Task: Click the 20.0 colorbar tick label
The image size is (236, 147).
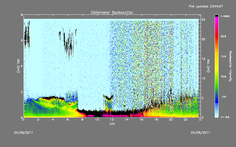Action: 223,36
